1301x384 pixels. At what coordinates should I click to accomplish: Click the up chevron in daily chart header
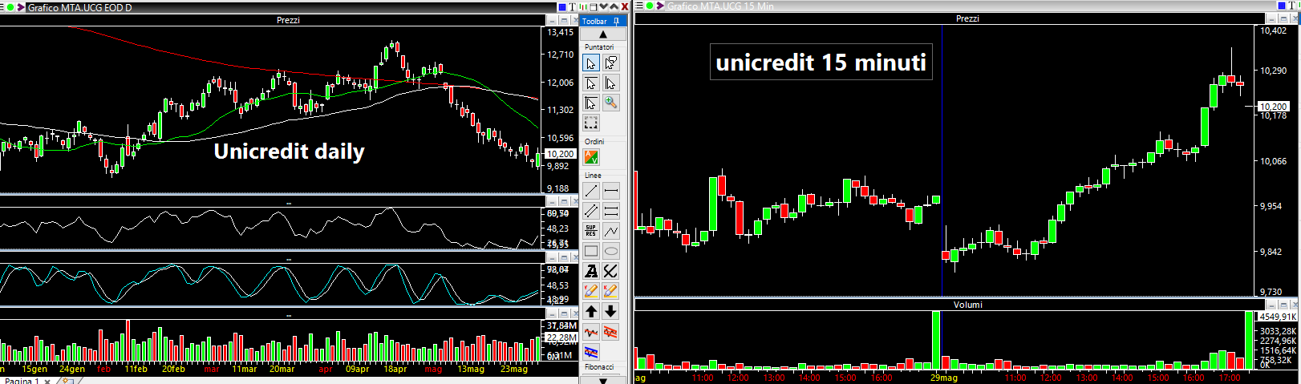coord(614,7)
